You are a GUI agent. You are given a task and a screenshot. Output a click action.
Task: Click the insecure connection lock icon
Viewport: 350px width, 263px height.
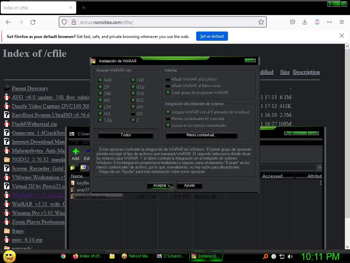(x=74, y=22)
